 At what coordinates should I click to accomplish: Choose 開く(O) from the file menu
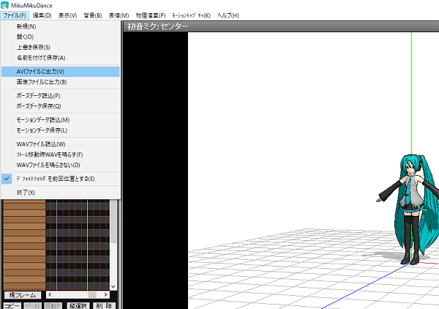click(x=61, y=37)
